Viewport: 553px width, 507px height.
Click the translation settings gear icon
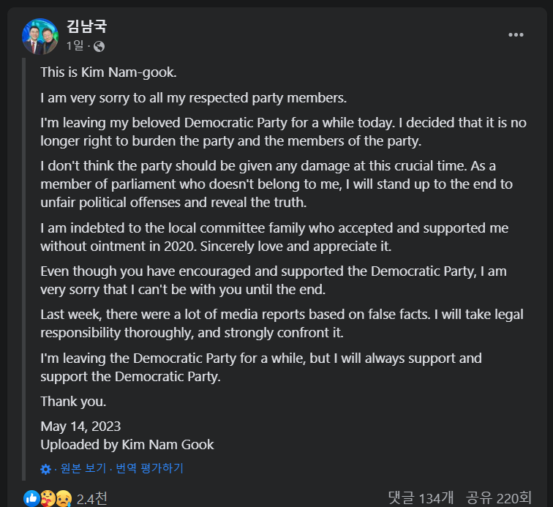click(x=46, y=469)
